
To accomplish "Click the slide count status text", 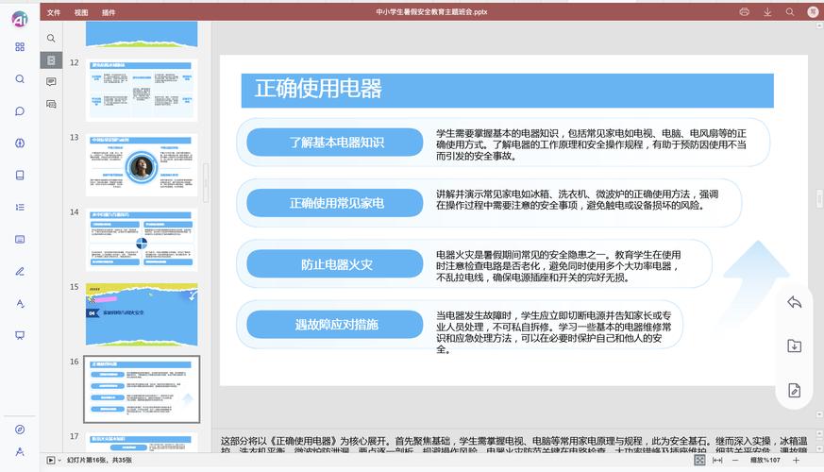I will (99, 460).
